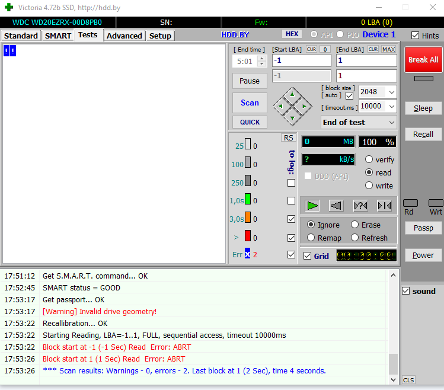Screen dimensions: 444x390
Task: Select the verify radio button
Action: coord(369,159)
